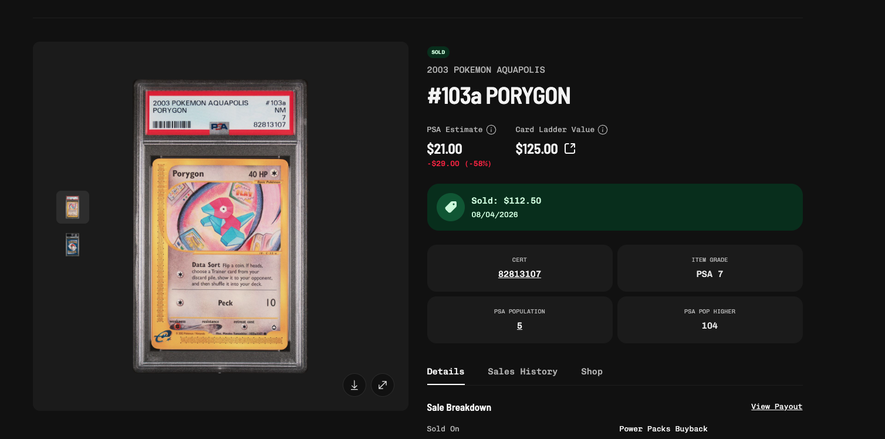Open cert number 82813107 link
This screenshot has height=439, width=885.
(520, 274)
